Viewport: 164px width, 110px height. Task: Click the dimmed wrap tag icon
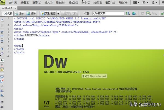(2, 86)
